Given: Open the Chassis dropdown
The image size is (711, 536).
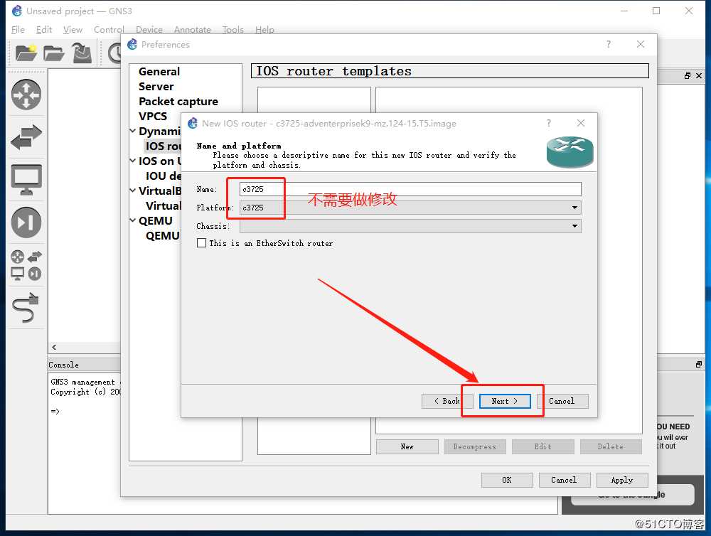Looking at the screenshot, I should pyautogui.click(x=574, y=226).
